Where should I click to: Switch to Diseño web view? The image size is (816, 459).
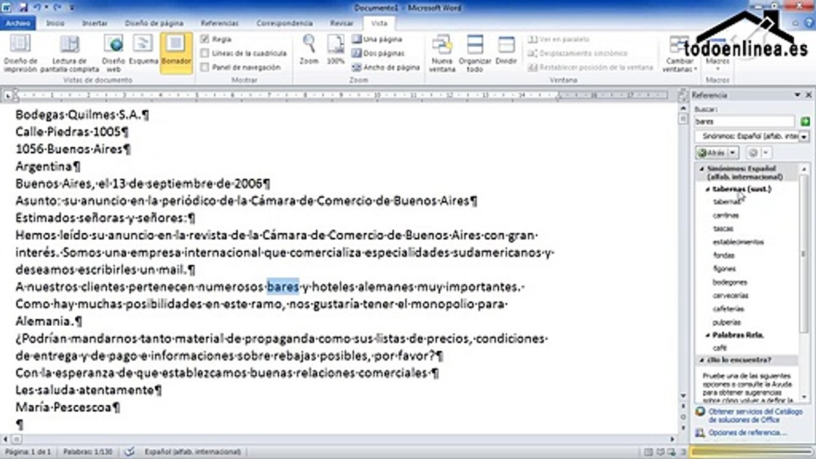(x=113, y=54)
